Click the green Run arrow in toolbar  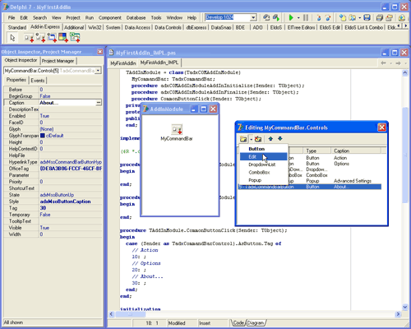coord(291,18)
